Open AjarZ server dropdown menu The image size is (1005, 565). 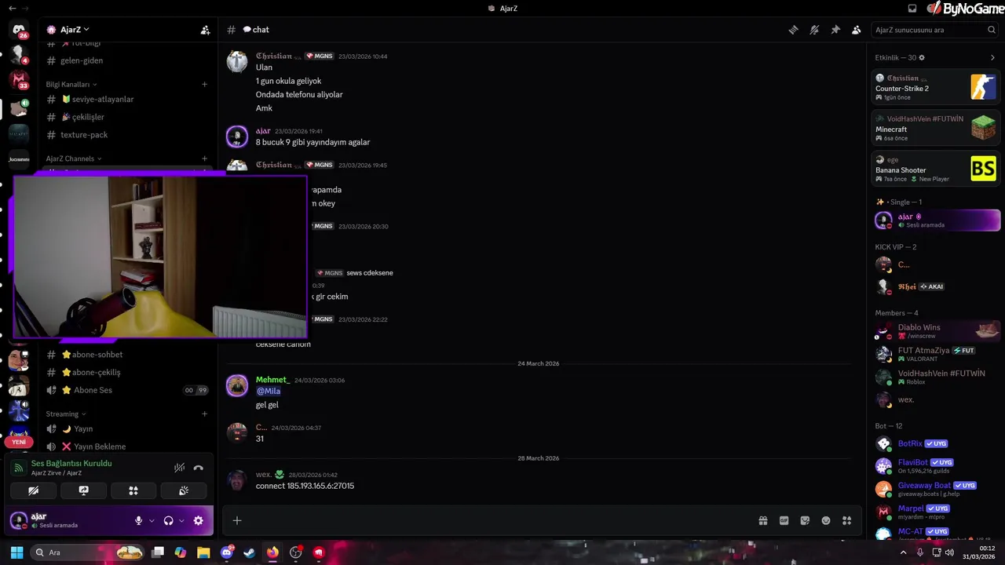click(x=75, y=30)
